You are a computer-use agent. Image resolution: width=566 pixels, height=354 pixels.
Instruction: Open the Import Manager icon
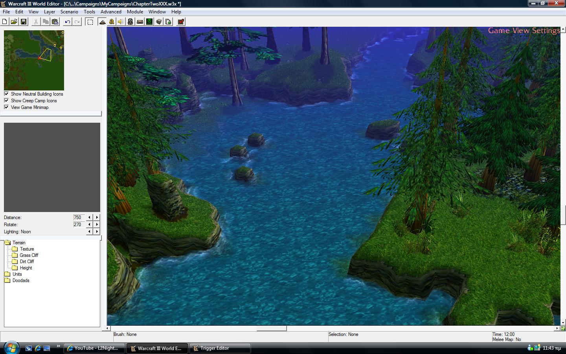click(x=168, y=22)
